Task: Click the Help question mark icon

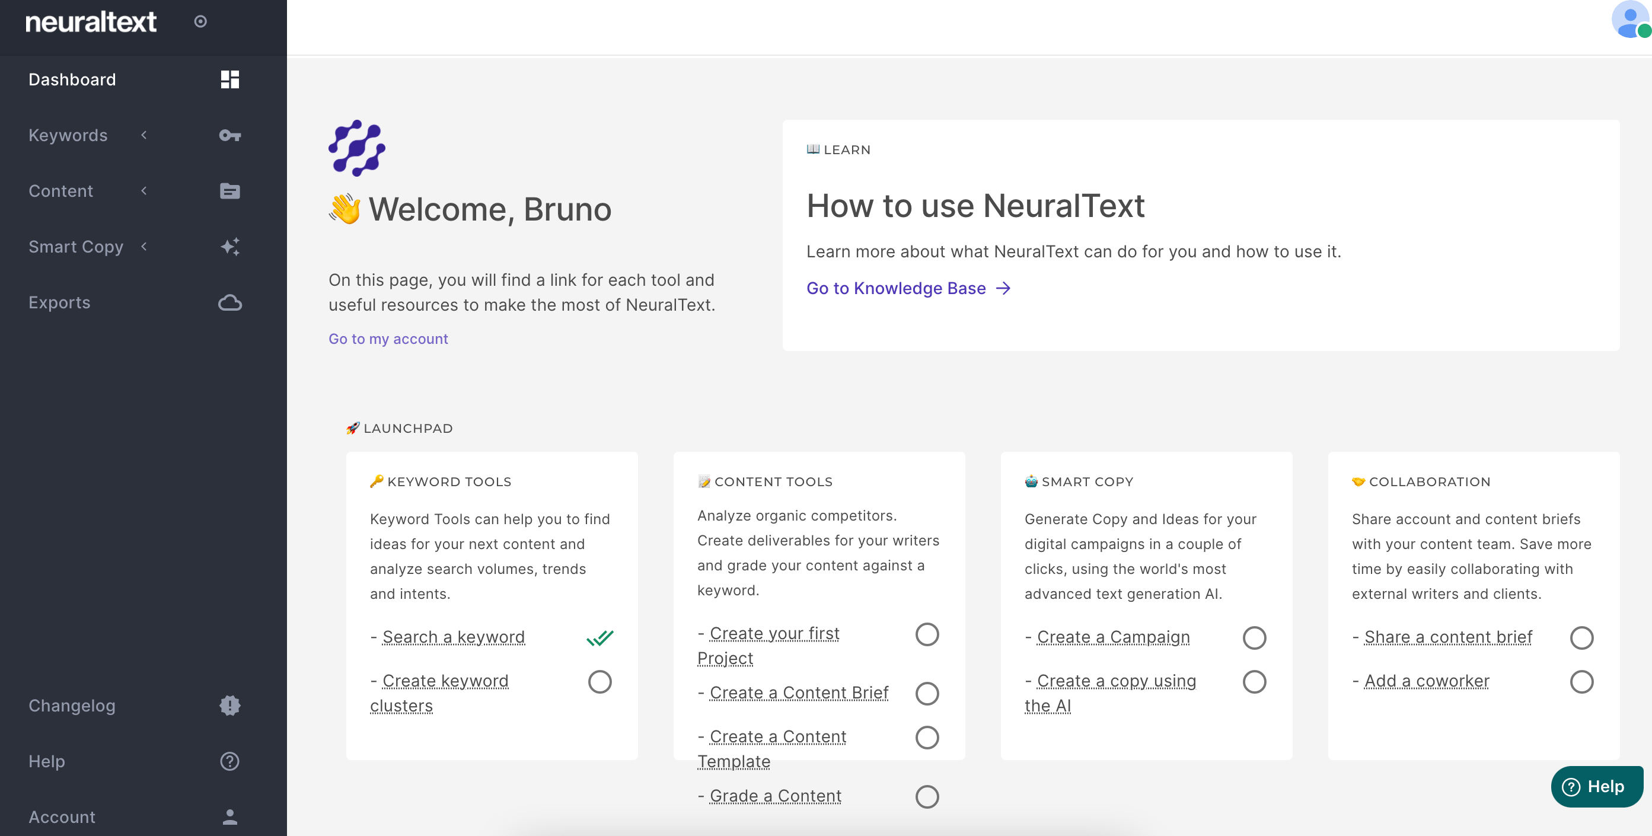Action: (x=230, y=761)
